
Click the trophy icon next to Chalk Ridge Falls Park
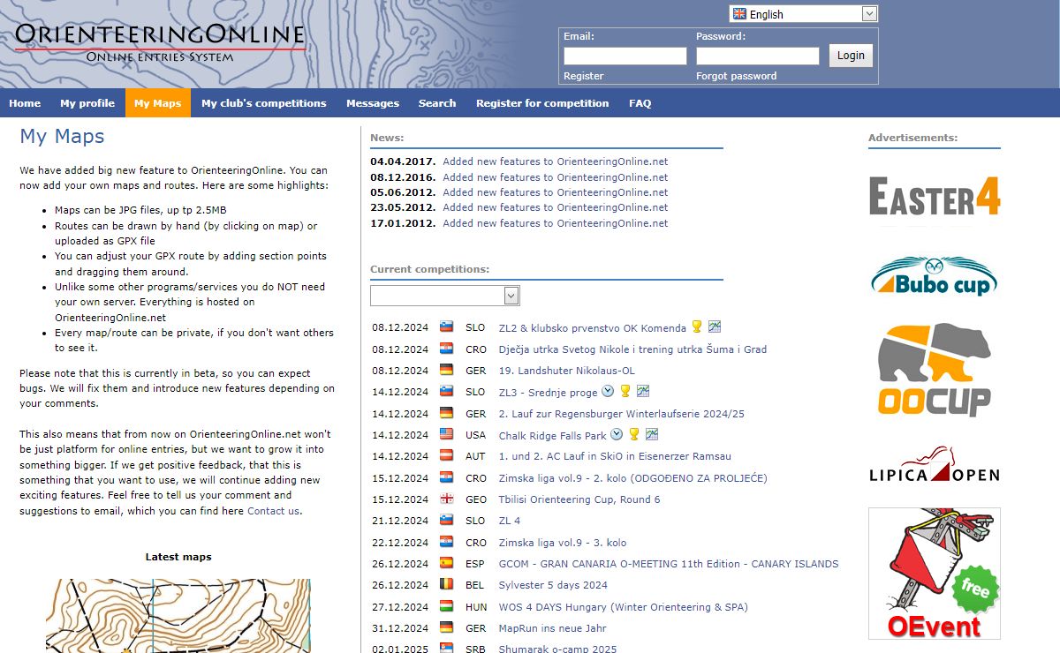(x=634, y=434)
